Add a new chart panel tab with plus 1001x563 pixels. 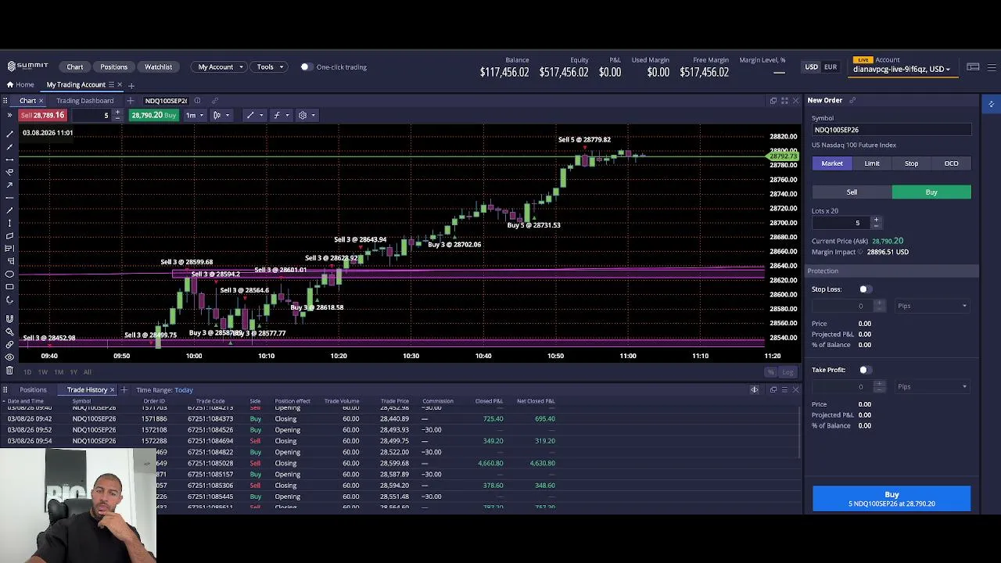tap(130, 100)
